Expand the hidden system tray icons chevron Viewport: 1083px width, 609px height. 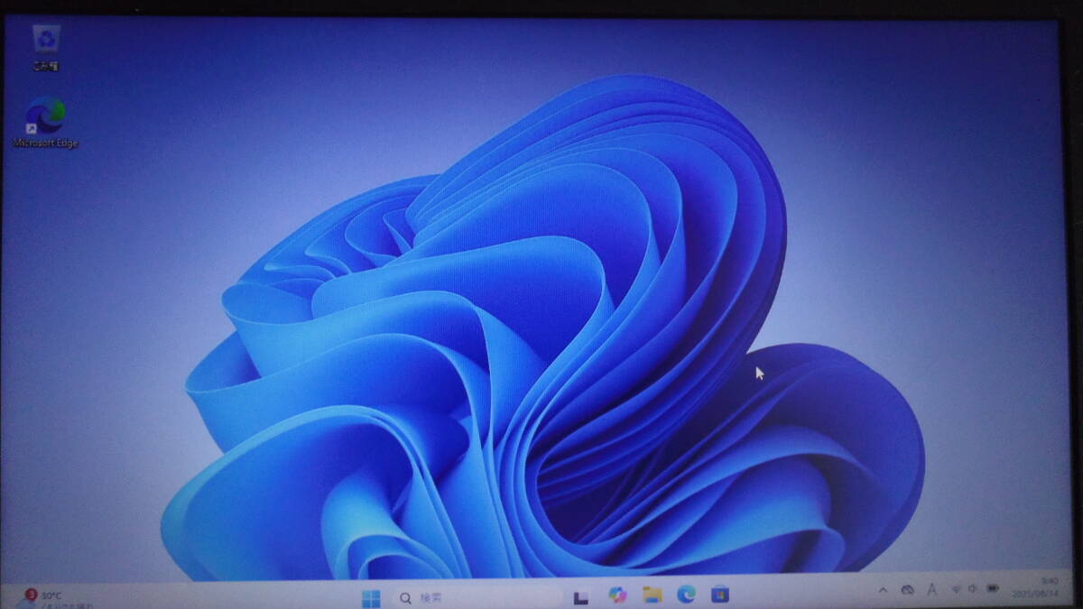(883, 589)
